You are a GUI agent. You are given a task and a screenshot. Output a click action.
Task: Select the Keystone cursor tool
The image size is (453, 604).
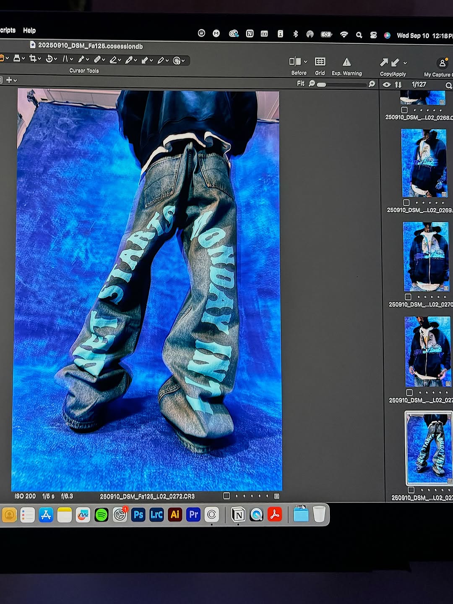(65, 59)
